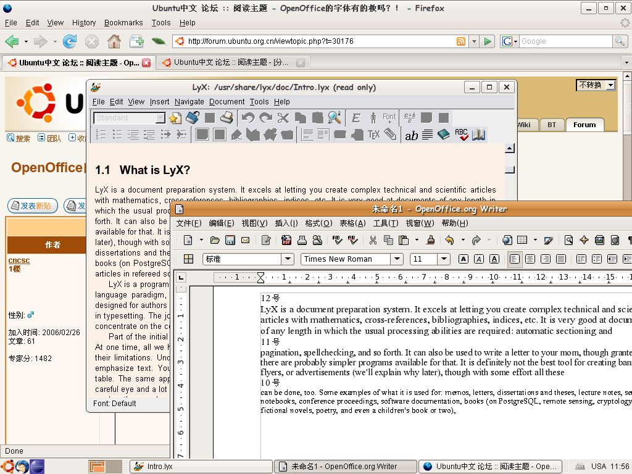The width and height of the screenshot is (632, 474).
Task: Insert math fraction icon in LyX
Action: click(x=410, y=118)
